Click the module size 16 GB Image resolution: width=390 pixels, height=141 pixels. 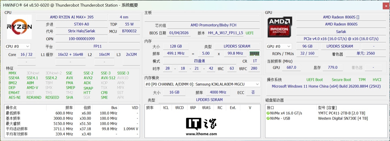[x=174, y=92]
